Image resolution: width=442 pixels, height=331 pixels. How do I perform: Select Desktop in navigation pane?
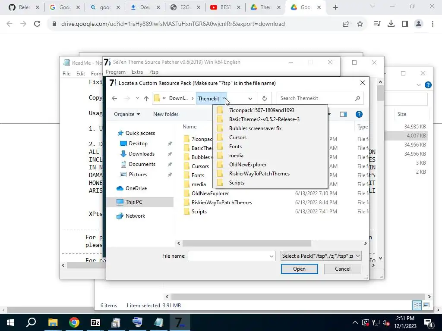click(x=138, y=144)
